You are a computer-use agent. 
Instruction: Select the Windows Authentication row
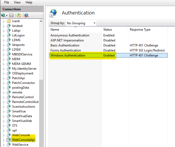pos(108,55)
